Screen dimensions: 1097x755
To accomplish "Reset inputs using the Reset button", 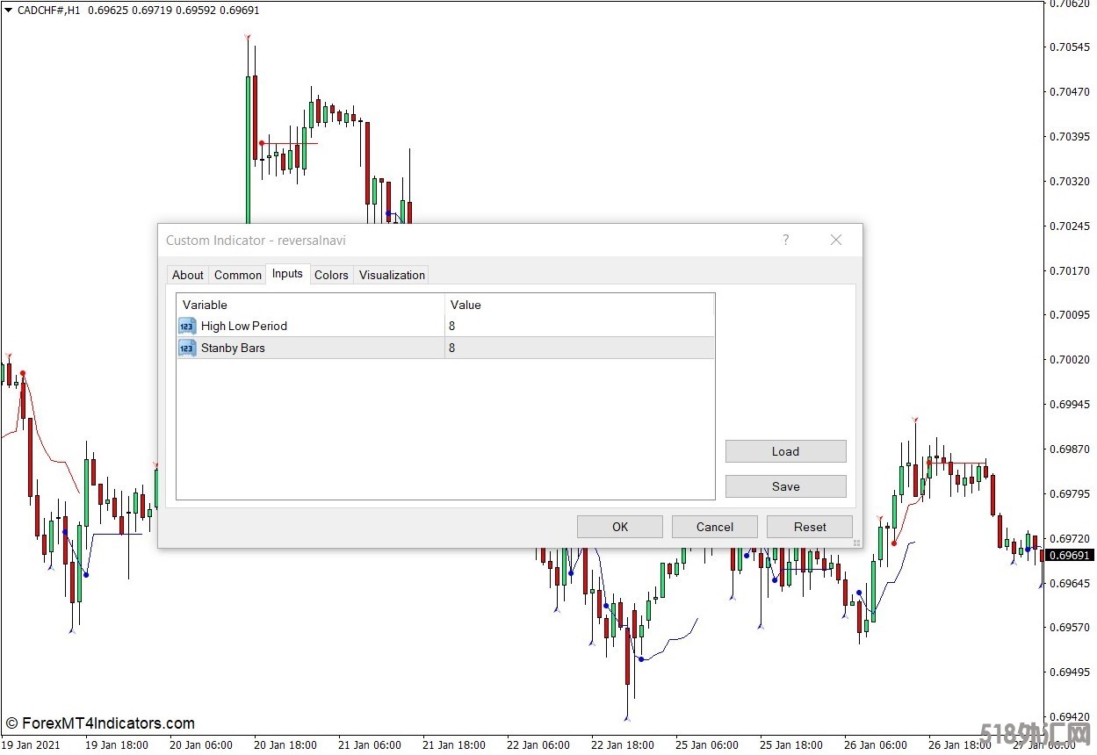I will click(x=809, y=527).
